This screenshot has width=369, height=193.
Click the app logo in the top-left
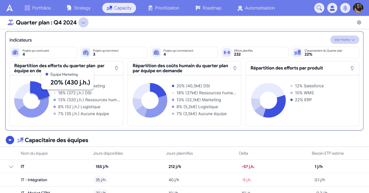point(10,8)
